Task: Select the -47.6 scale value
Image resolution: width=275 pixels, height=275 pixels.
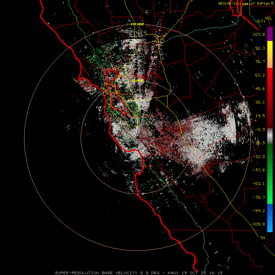Action: 259,170
